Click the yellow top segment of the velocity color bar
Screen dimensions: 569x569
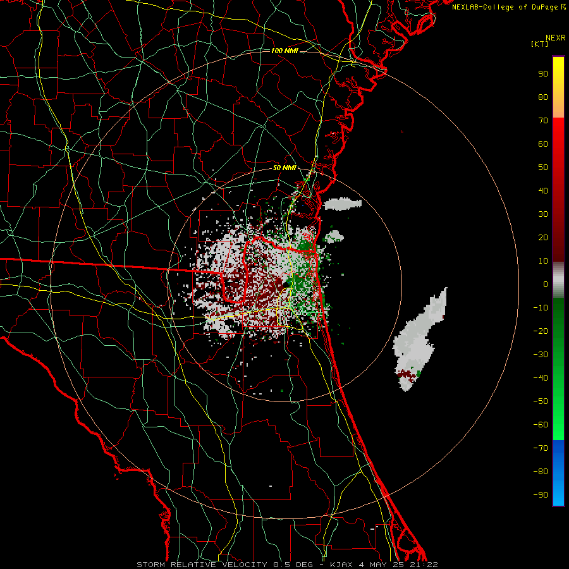[x=558, y=87]
